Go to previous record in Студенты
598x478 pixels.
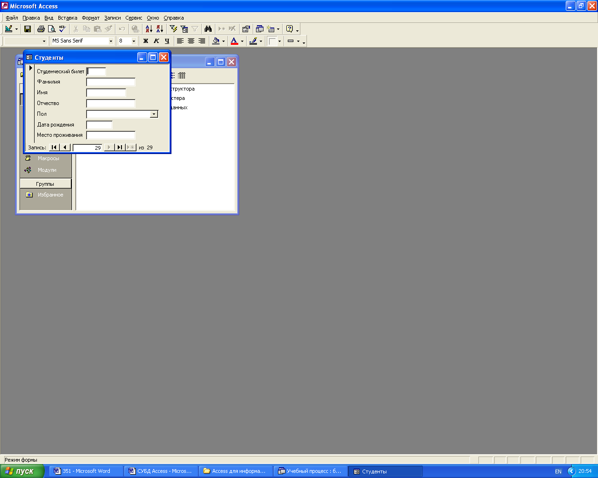click(65, 148)
